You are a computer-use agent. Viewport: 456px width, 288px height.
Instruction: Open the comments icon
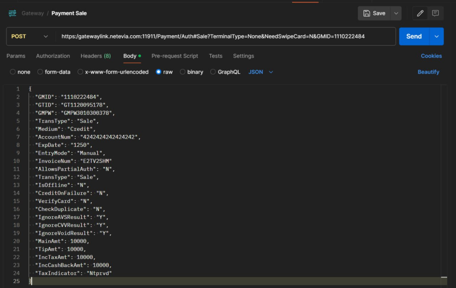[x=436, y=13]
